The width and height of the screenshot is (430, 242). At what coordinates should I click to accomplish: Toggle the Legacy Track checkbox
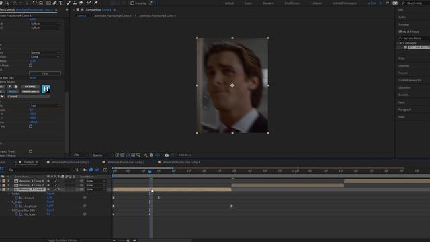point(31,151)
